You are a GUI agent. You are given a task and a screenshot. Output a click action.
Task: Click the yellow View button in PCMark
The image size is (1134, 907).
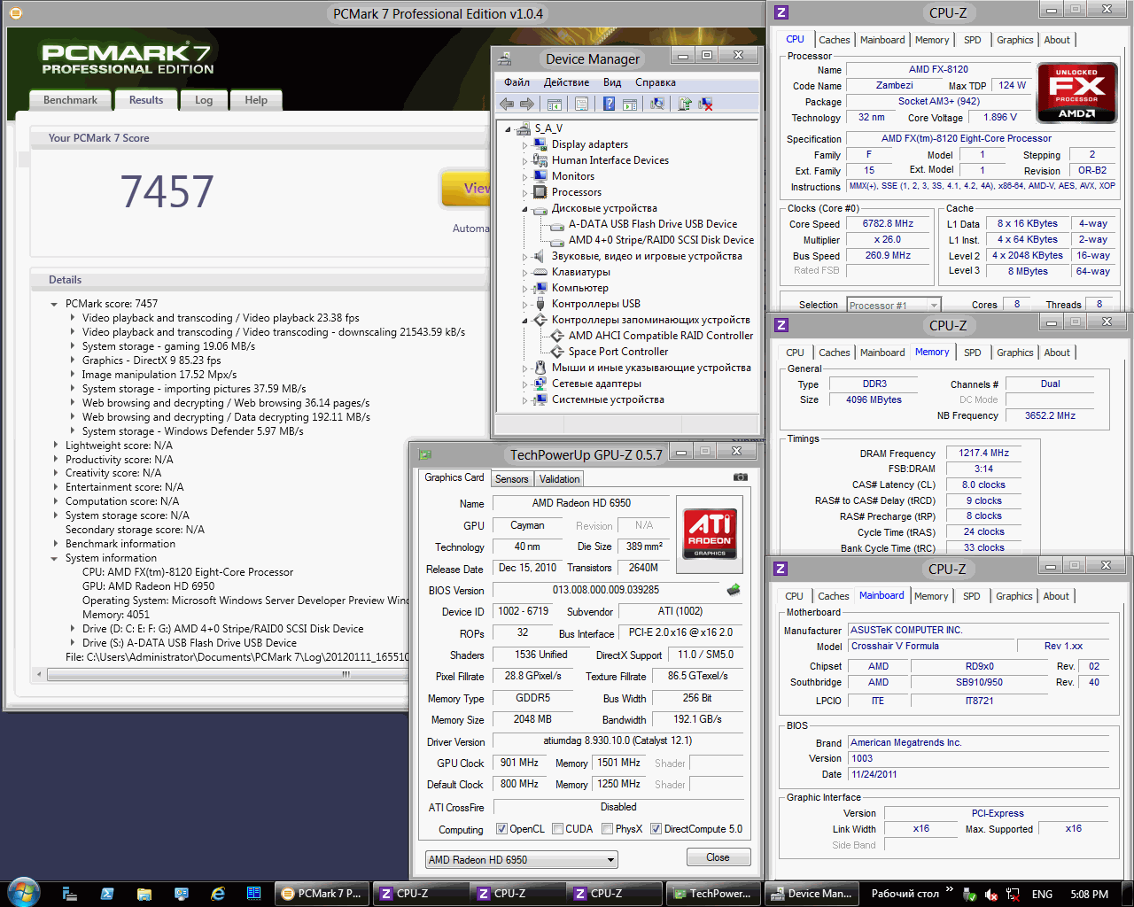coord(467,189)
